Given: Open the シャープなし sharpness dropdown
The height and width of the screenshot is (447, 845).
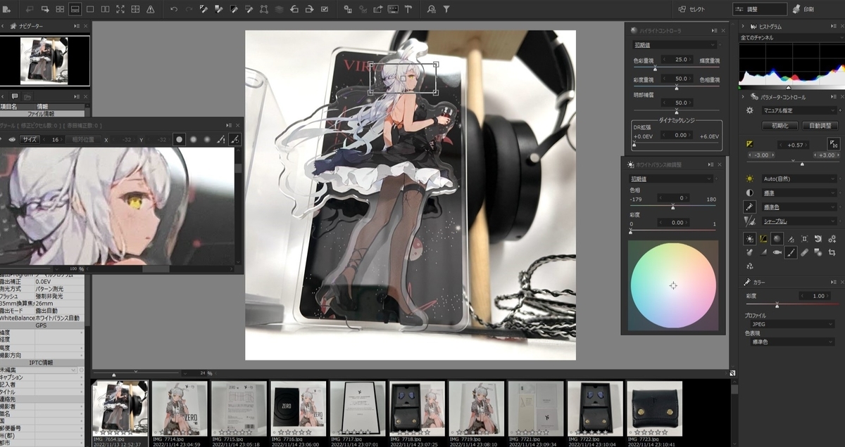Looking at the screenshot, I should [799, 221].
